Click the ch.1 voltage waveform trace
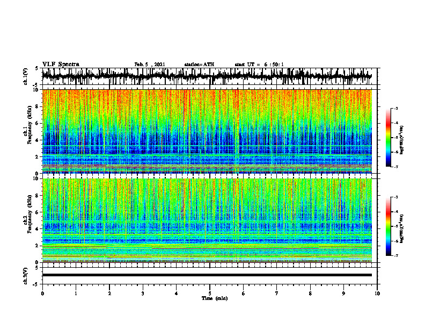 (207, 76)
